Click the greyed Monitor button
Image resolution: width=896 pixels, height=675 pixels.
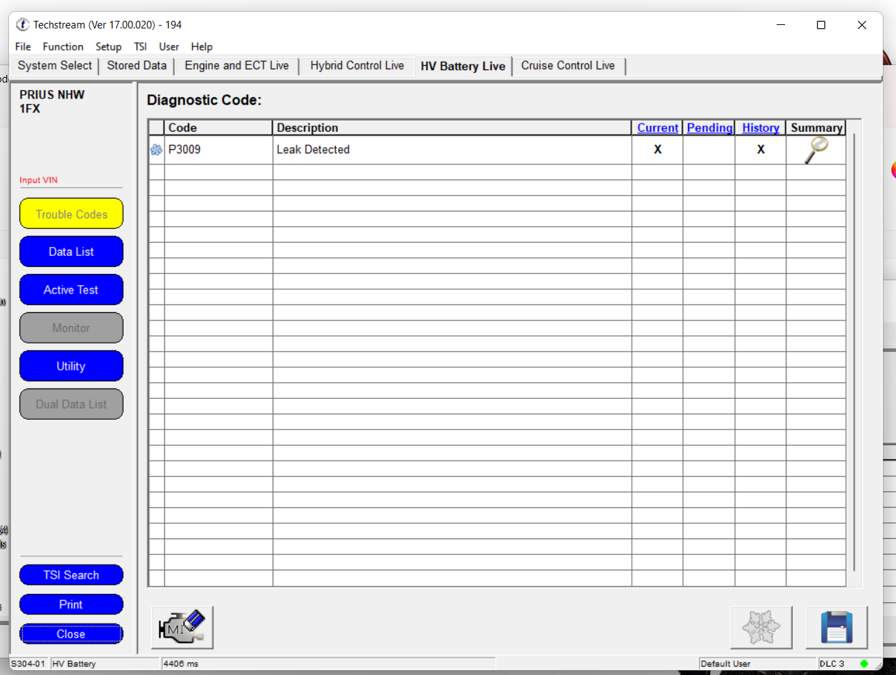click(x=71, y=328)
